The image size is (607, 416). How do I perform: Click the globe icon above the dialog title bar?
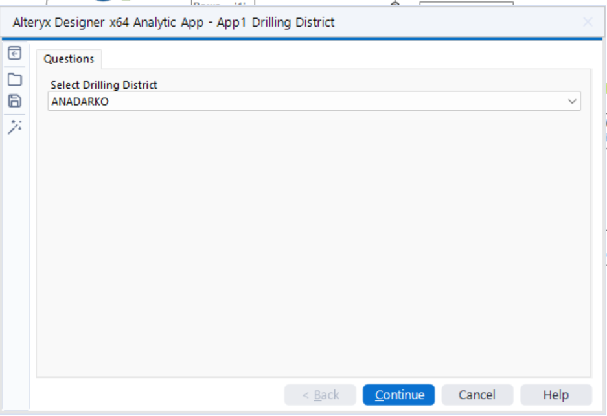click(394, 5)
